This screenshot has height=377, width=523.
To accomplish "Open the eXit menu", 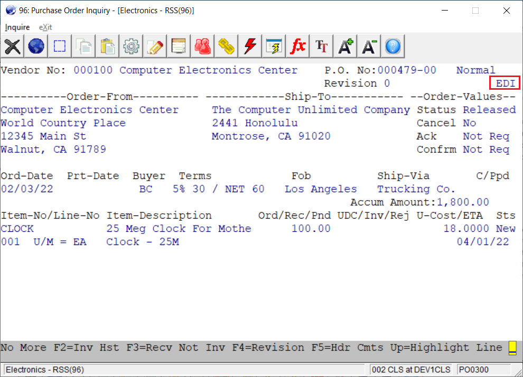I will pos(45,27).
